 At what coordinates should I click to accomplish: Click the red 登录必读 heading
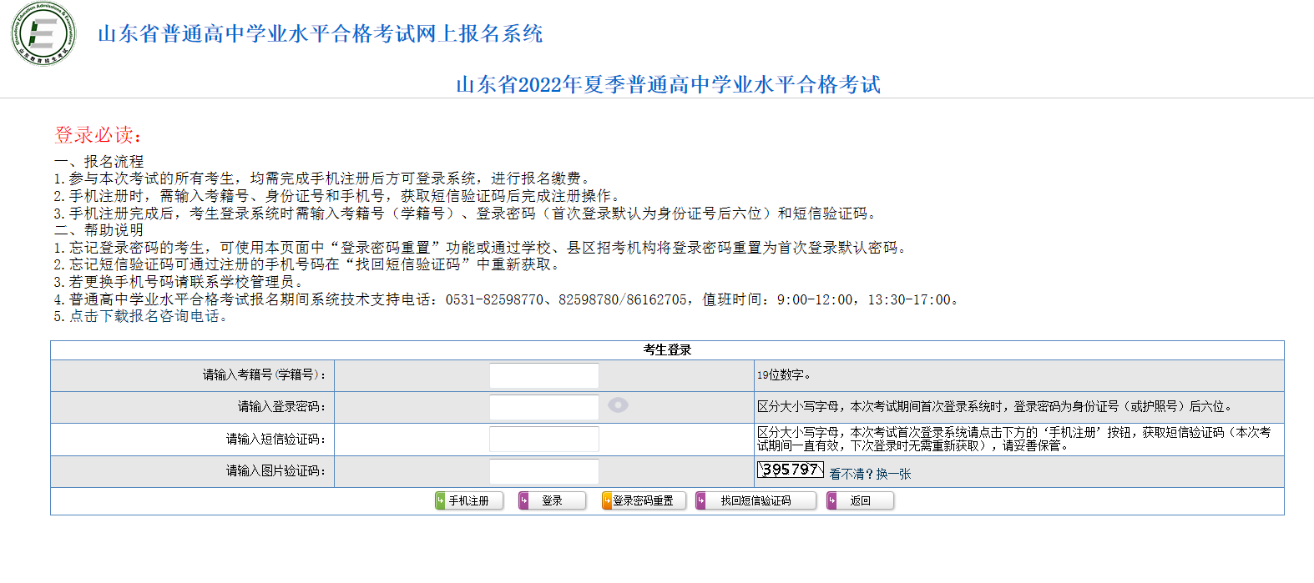point(99,134)
